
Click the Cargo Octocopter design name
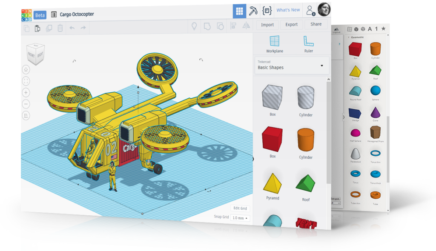[77, 14]
